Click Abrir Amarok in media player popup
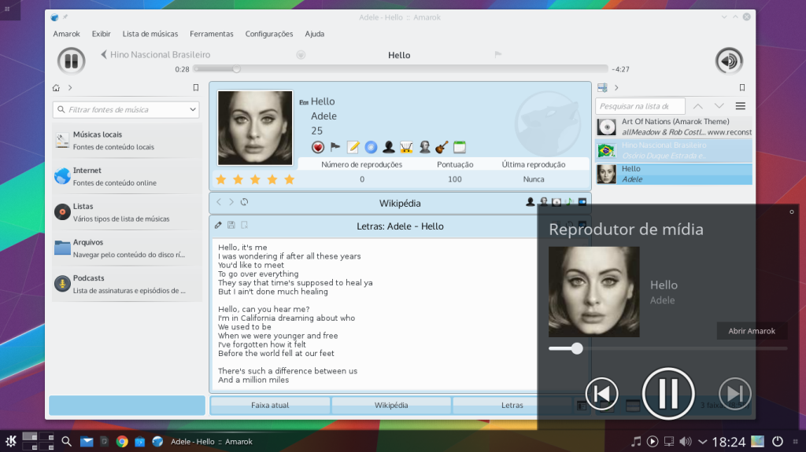806x452 pixels. tap(752, 331)
